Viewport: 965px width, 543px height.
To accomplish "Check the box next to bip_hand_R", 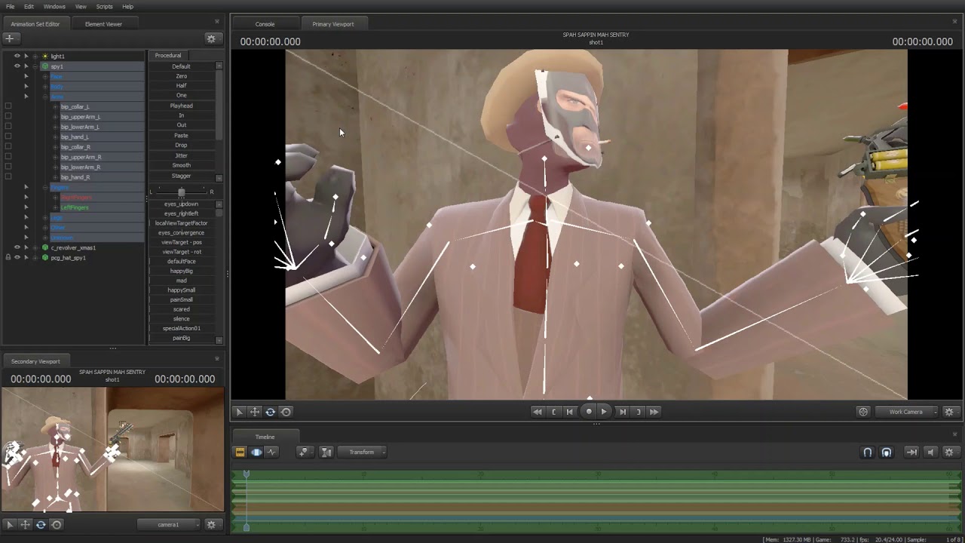I will pos(8,177).
